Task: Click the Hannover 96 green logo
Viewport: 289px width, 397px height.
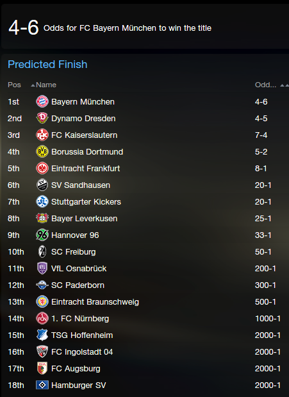Action: (x=42, y=235)
